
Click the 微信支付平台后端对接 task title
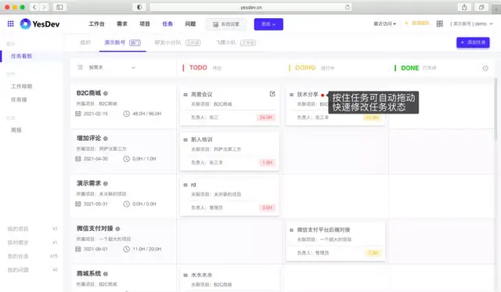323,229
